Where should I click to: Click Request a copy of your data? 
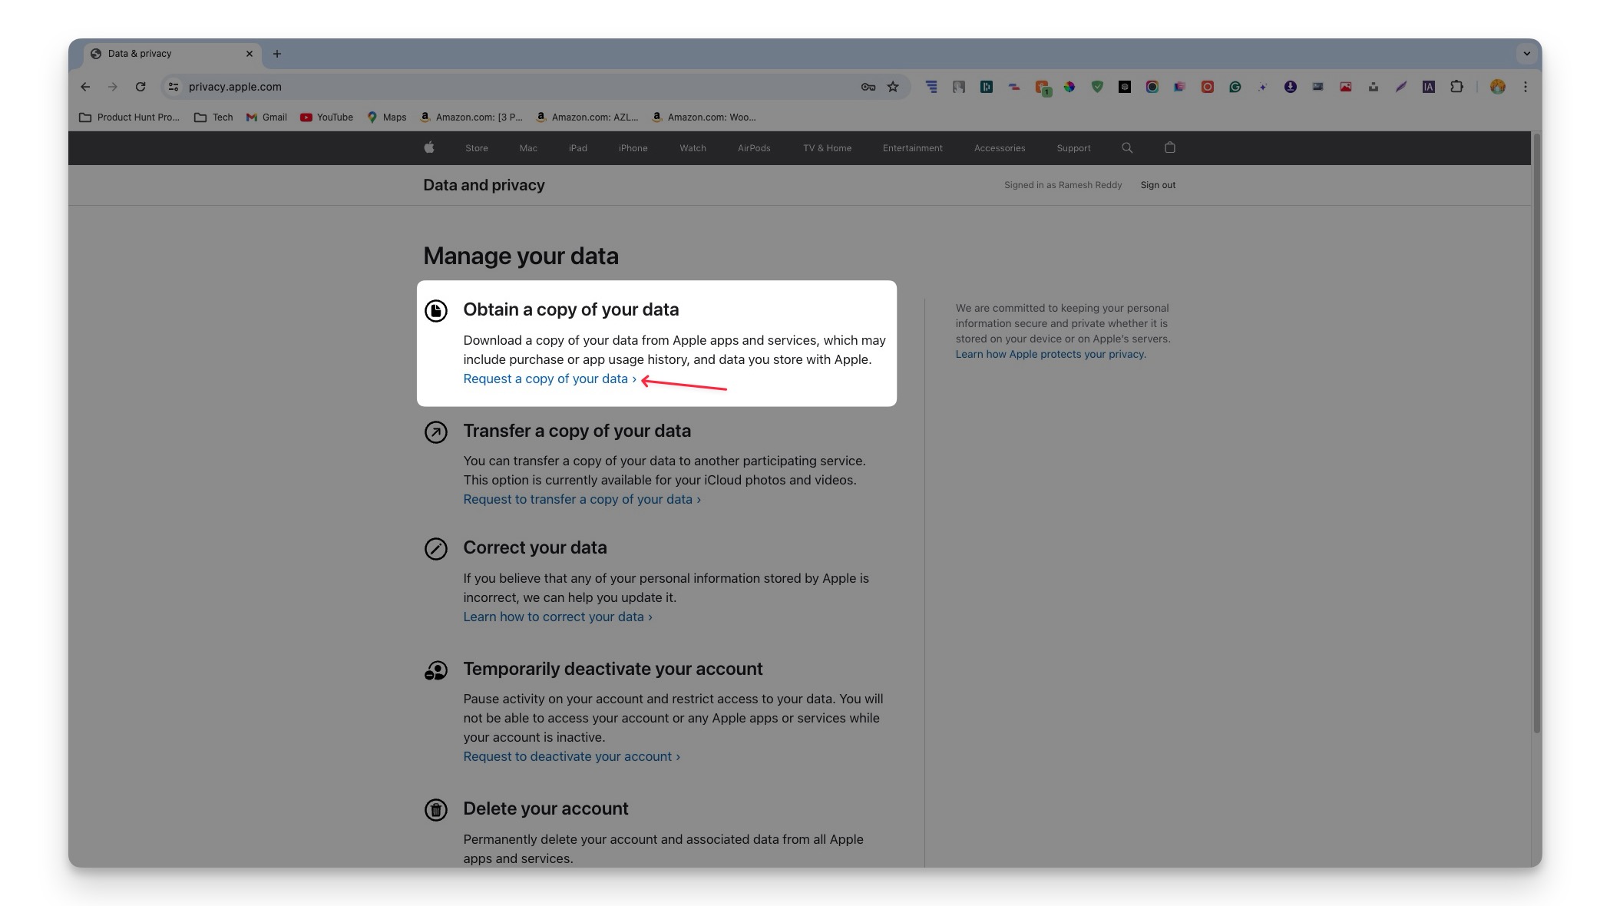click(x=550, y=379)
